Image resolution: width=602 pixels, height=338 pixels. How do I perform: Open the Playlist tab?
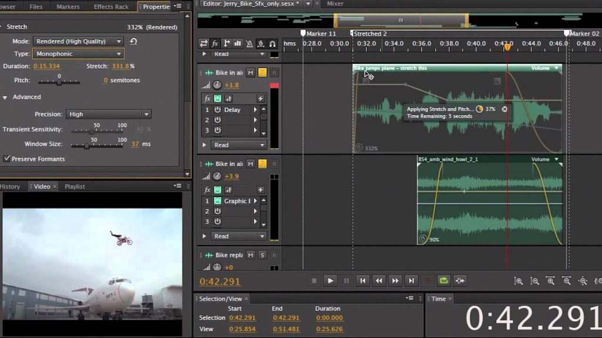click(x=75, y=187)
